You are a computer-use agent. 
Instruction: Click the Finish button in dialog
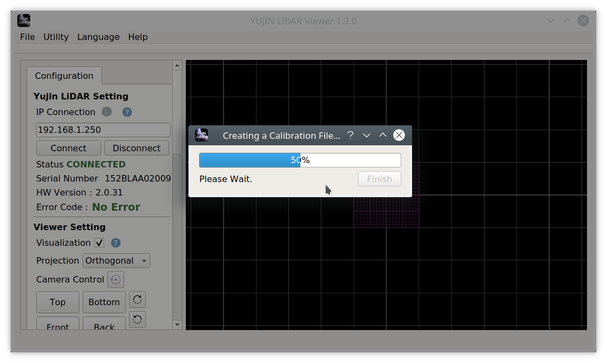tap(379, 179)
